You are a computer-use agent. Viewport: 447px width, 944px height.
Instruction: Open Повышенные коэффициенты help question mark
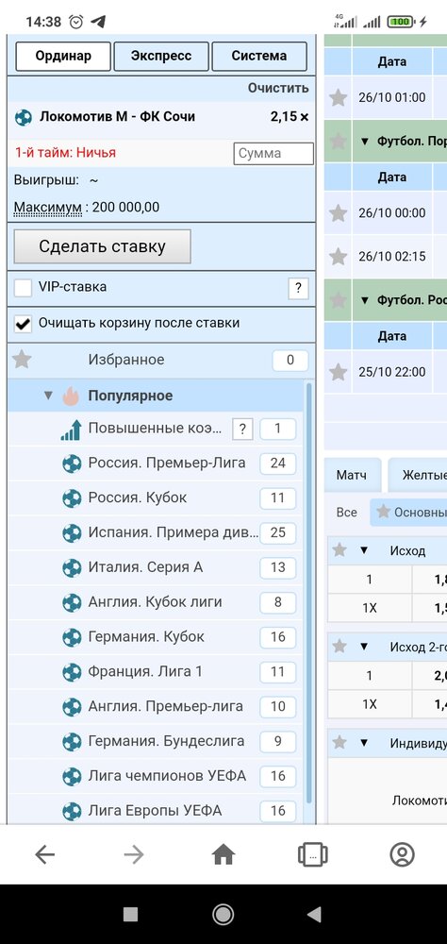(242, 430)
